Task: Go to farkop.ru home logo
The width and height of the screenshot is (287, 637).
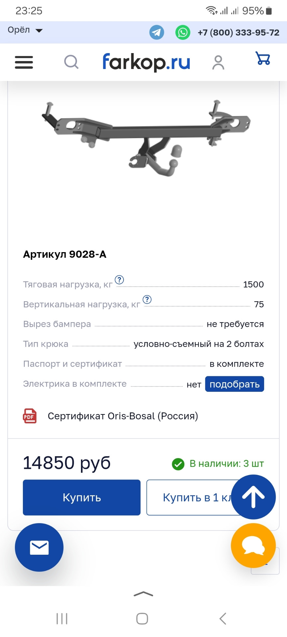Action: click(146, 62)
